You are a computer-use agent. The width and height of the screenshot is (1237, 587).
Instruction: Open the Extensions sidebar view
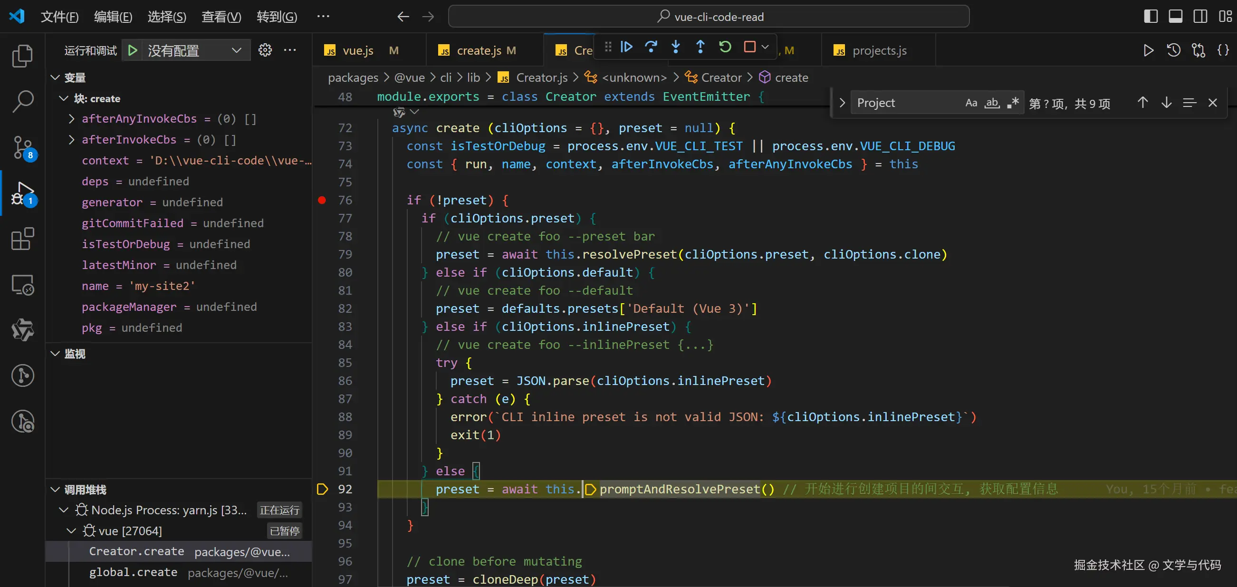(22, 239)
